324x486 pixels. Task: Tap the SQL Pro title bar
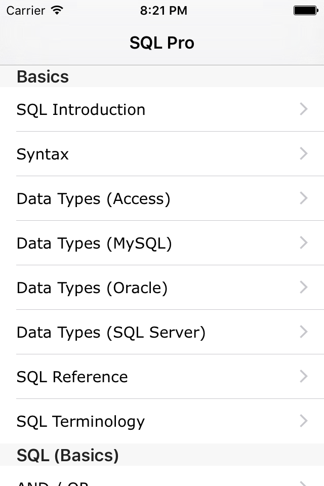pos(162,43)
